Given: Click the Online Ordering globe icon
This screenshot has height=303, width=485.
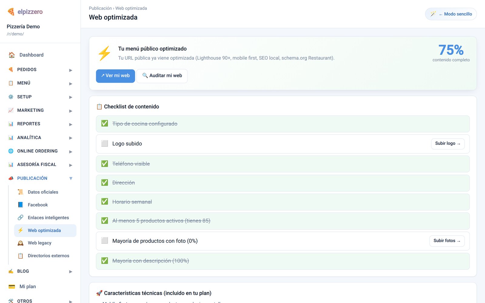Looking at the screenshot, I should coord(11,151).
